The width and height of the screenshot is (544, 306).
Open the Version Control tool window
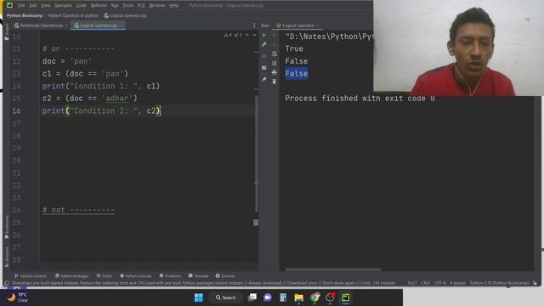(31, 275)
